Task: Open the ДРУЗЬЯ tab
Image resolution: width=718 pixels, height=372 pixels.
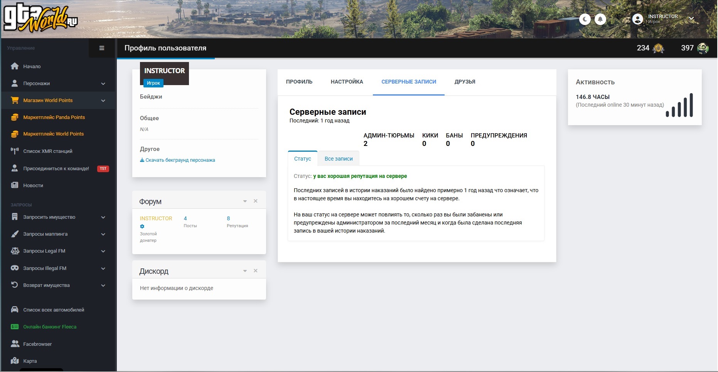Action: pos(465,82)
